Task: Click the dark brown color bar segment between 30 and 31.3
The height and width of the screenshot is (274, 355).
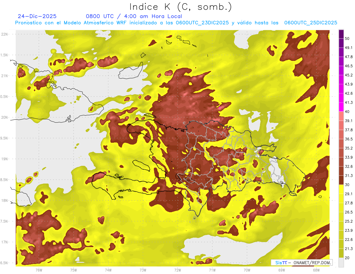Action: 341,180
